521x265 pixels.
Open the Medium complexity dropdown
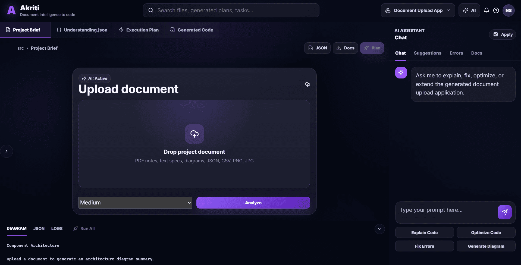pos(135,203)
